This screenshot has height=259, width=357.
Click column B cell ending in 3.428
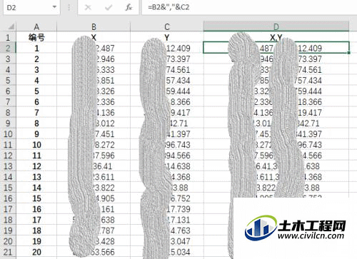point(94,241)
